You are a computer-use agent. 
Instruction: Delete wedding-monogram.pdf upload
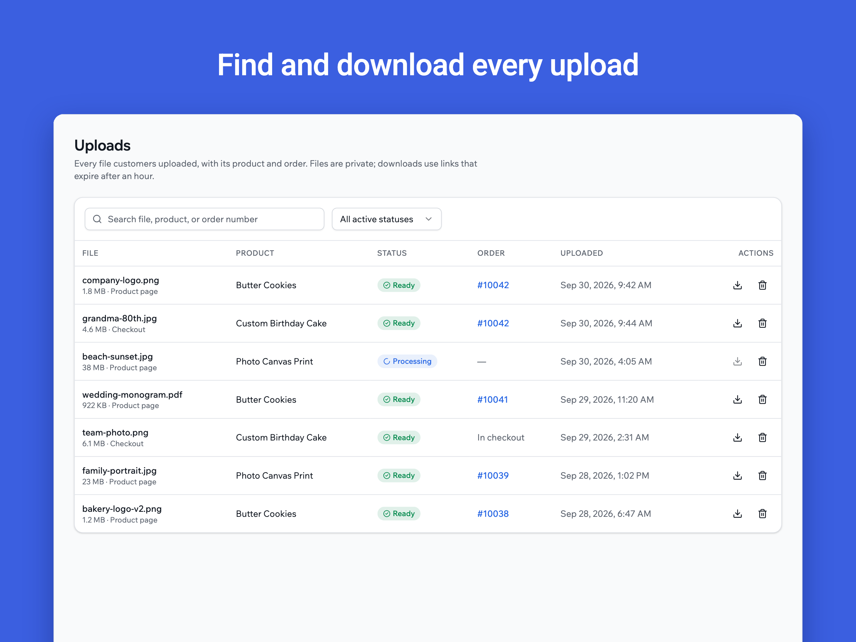coord(762,399)
